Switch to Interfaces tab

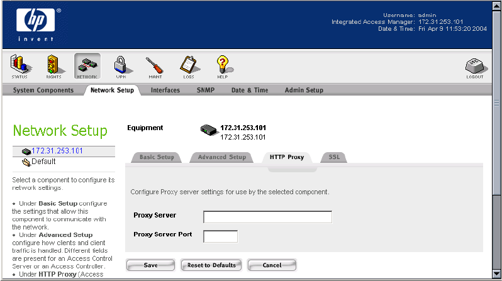click(165, 91)
